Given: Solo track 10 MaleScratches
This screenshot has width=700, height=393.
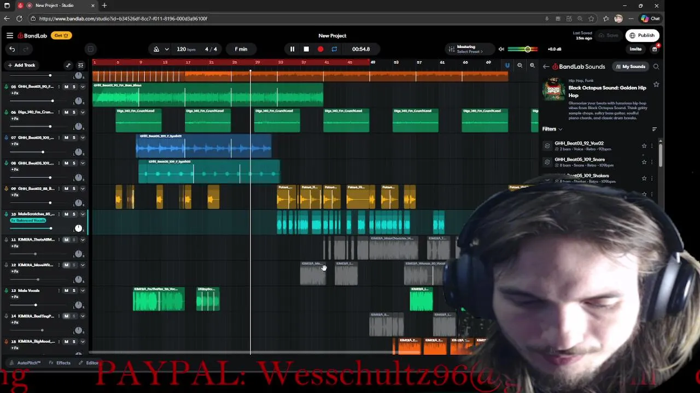Looking at the screenshot, I should [74, 214].
